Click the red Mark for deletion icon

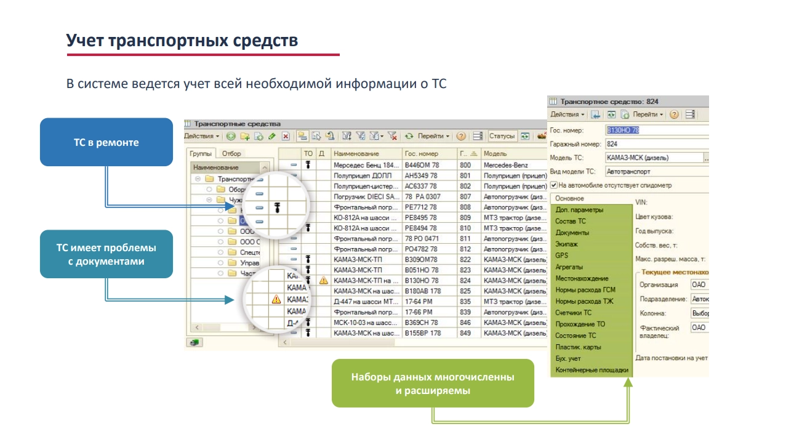[x=286, y=136]
